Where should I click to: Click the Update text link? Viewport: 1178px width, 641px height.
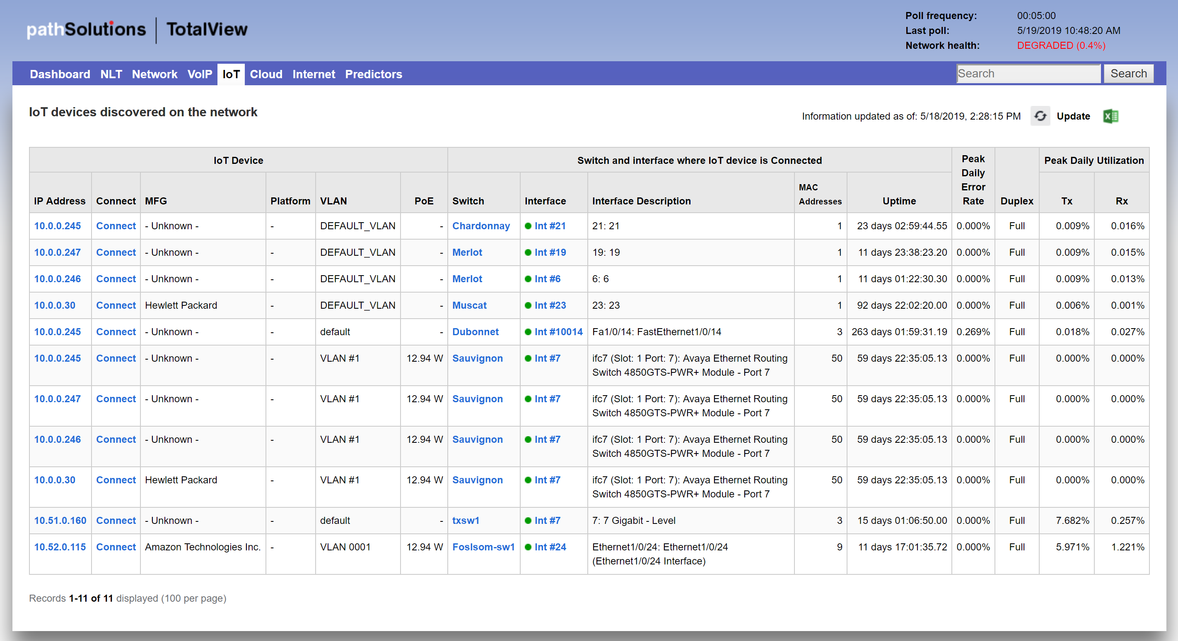click(x=1073, y=116)
